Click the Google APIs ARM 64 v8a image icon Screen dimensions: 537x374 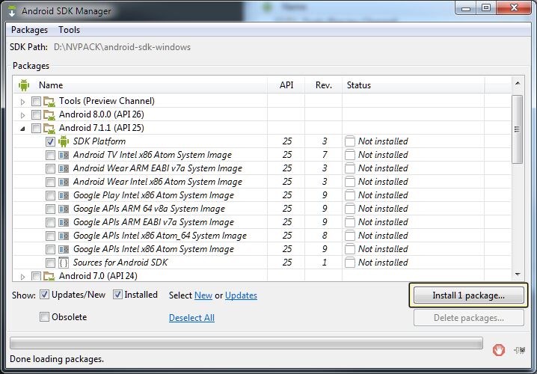[x=64, y=209]
